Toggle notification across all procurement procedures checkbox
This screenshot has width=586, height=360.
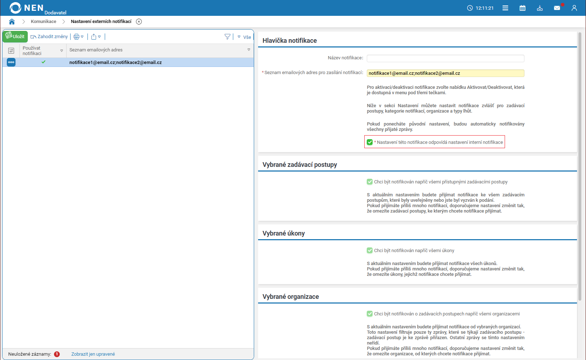[370, 182]
